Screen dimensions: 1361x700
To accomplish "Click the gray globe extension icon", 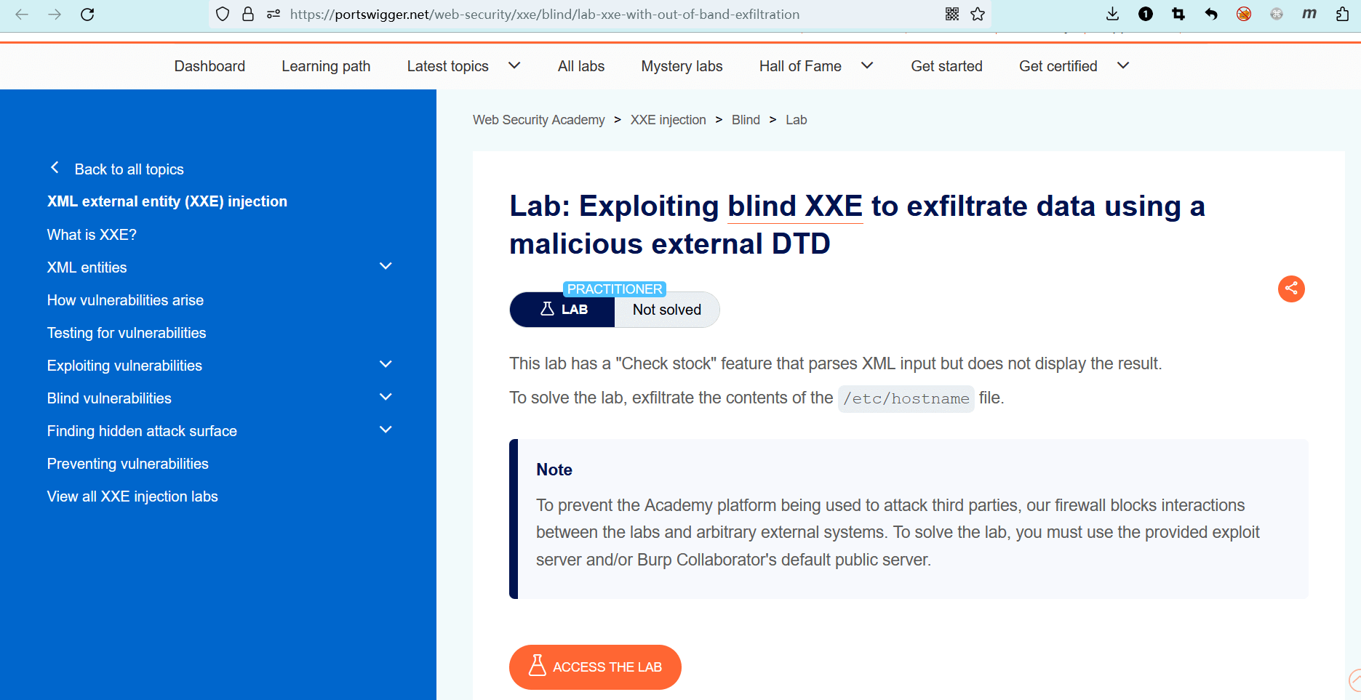I will tap(1277, 14).
